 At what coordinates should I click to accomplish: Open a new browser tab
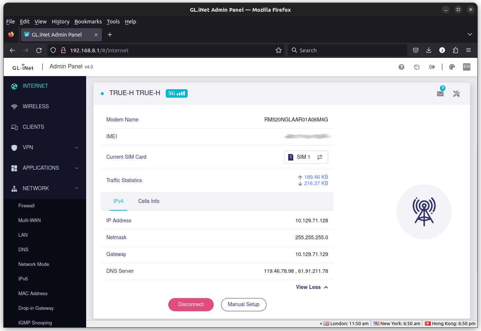tap(110, 35)
